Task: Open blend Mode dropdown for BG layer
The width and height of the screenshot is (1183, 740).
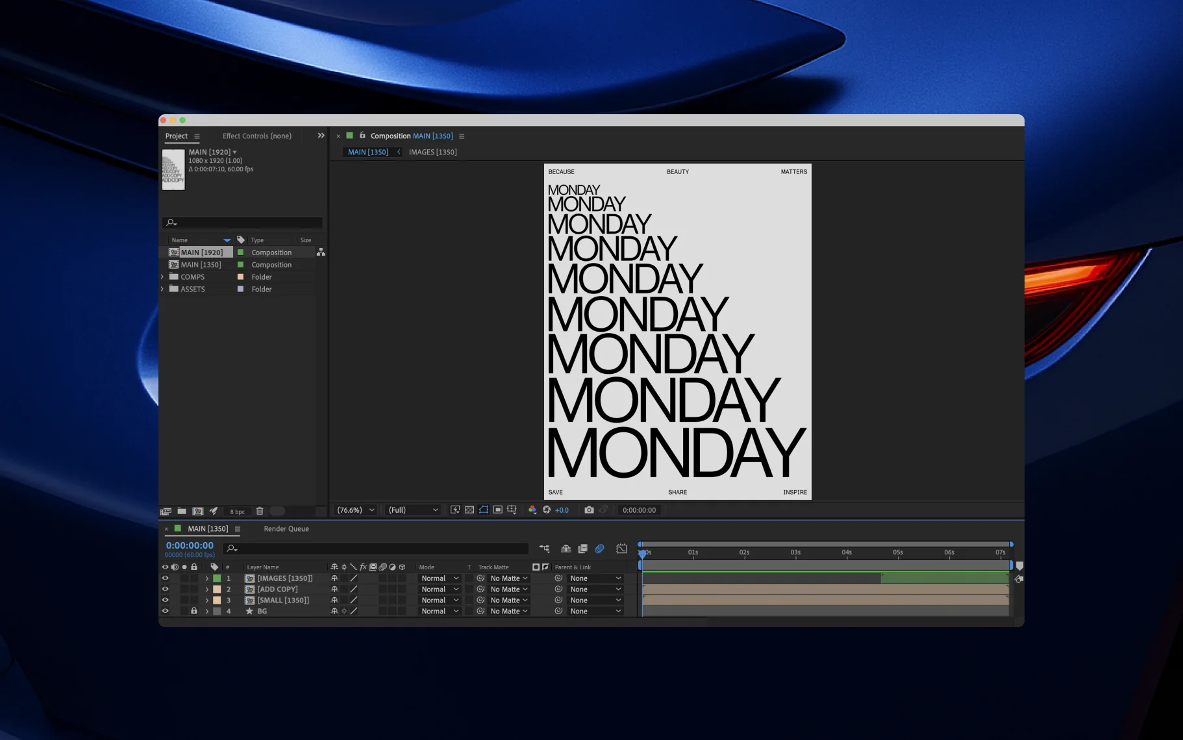Action: pyautogui.click(x=440, y=611)
